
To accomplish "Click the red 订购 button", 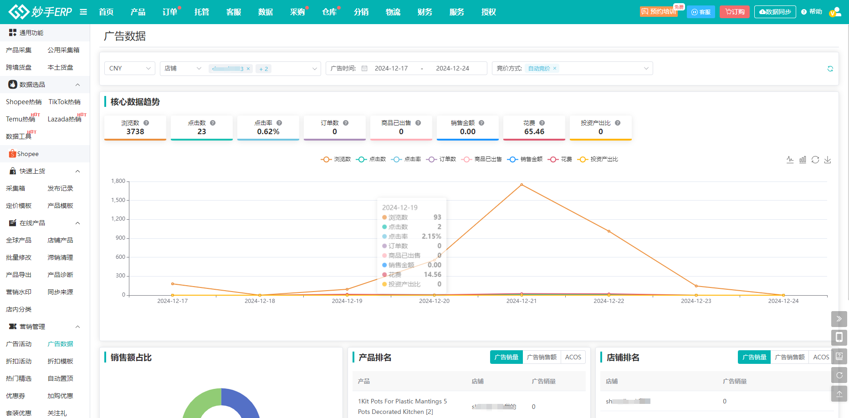I will (735, 12).
